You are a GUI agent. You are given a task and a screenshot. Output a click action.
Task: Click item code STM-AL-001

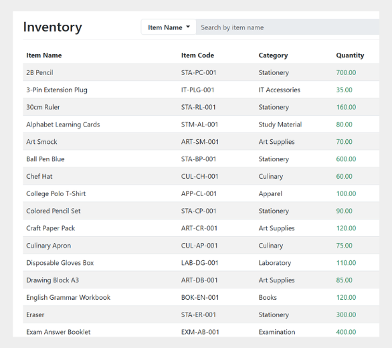(199, 124)
